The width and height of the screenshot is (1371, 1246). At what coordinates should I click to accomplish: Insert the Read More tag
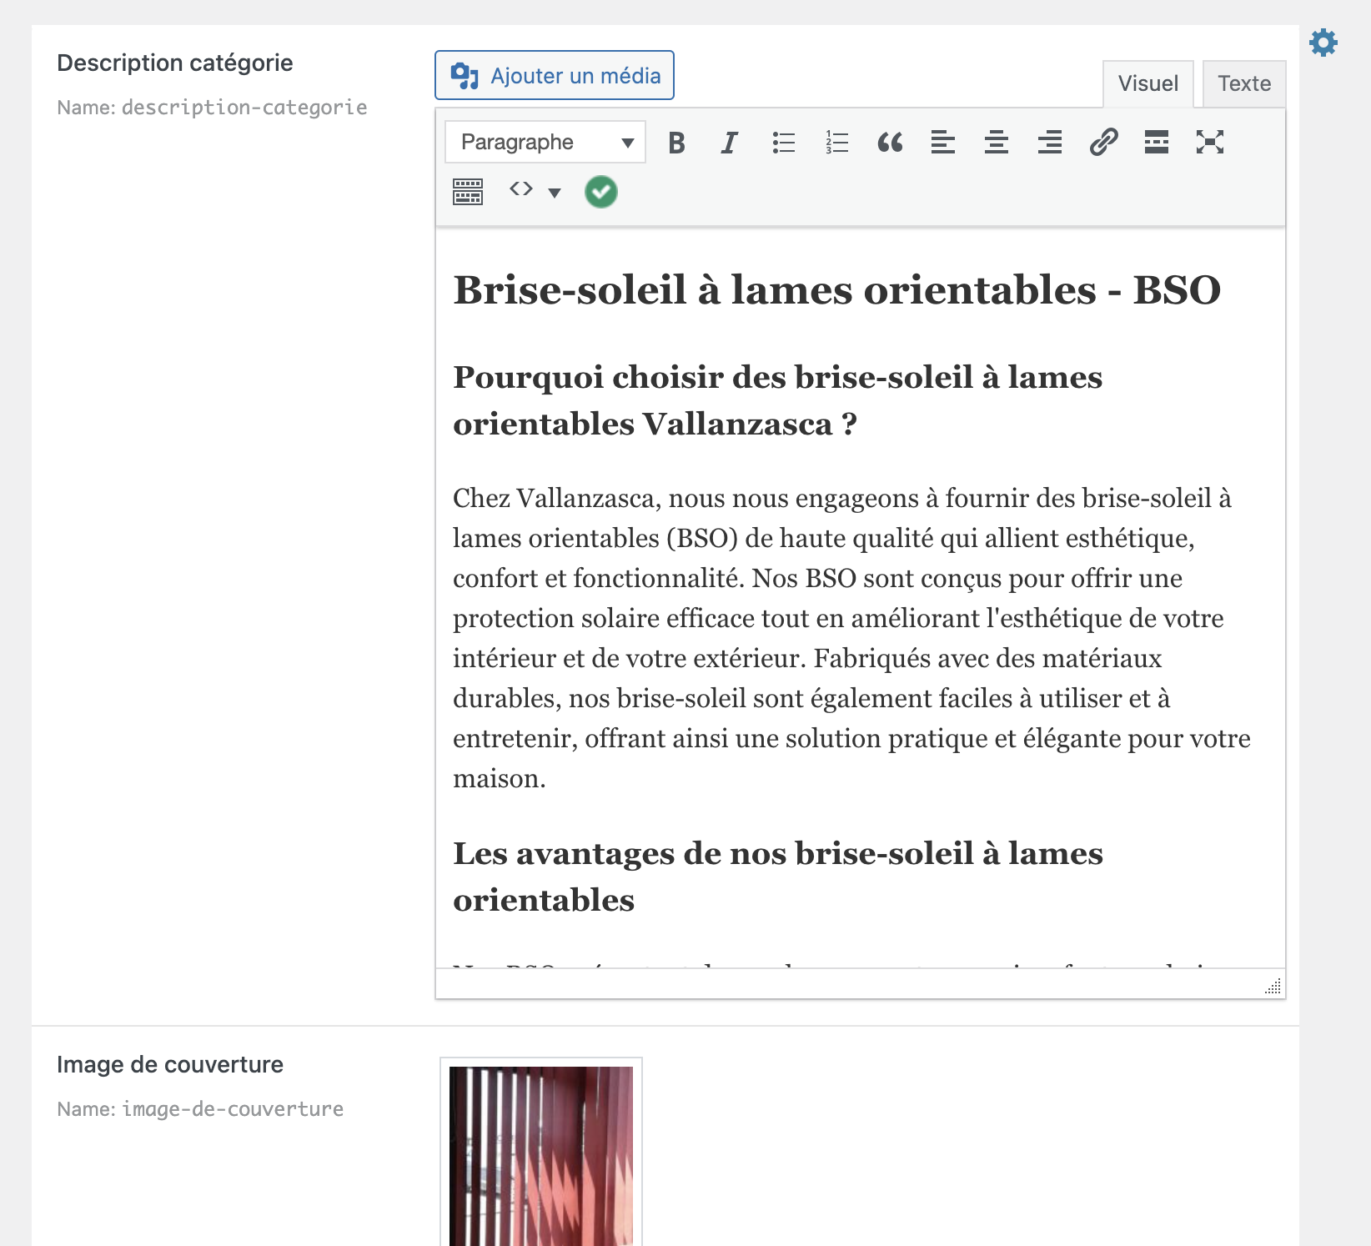pyautogui.click(x=1157, y=143)
